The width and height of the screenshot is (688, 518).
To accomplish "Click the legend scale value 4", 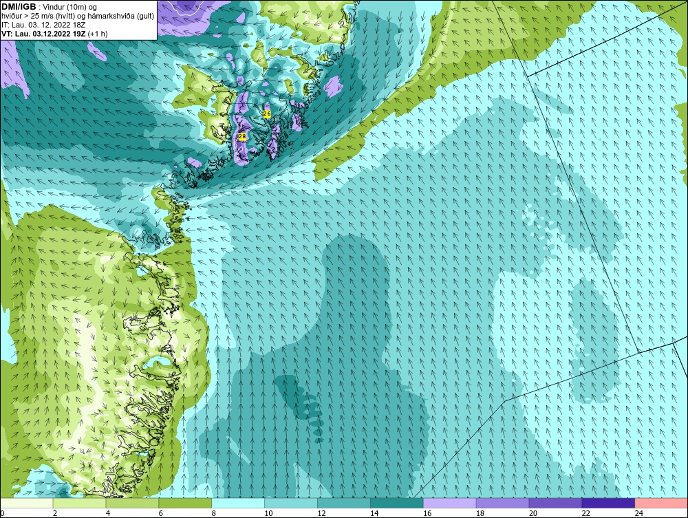I will pos(108,513).
